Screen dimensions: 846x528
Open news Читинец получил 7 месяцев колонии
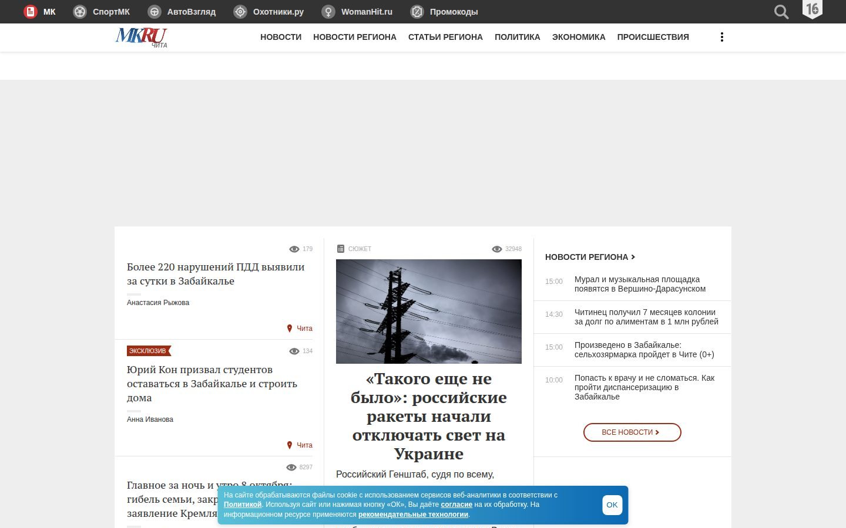(646, 317)
